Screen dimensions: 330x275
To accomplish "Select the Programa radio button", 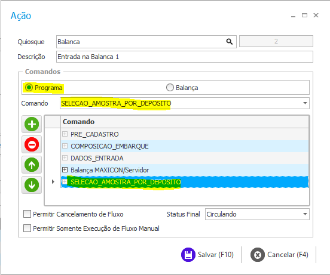I will [x=29, y=87].
